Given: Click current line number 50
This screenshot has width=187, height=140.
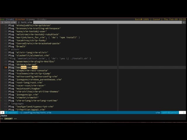Looking at the screenshot, I should point(6,67).
